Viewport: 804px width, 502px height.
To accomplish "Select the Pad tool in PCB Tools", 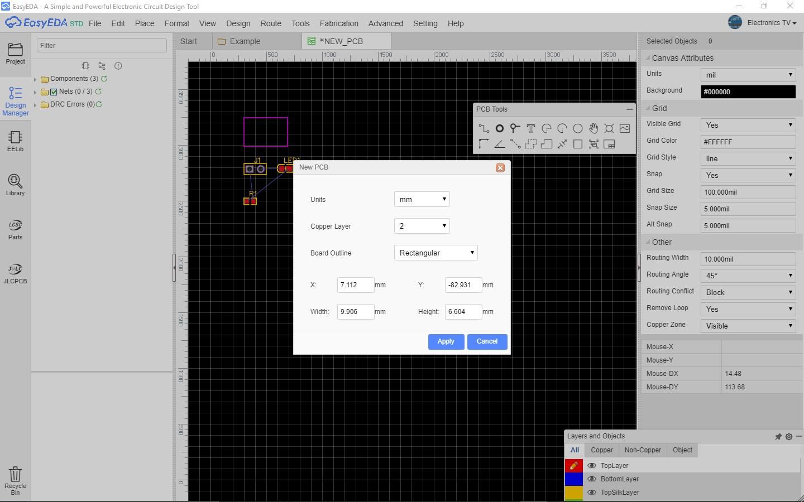I will pyautogui.click(x=500, y=128).
